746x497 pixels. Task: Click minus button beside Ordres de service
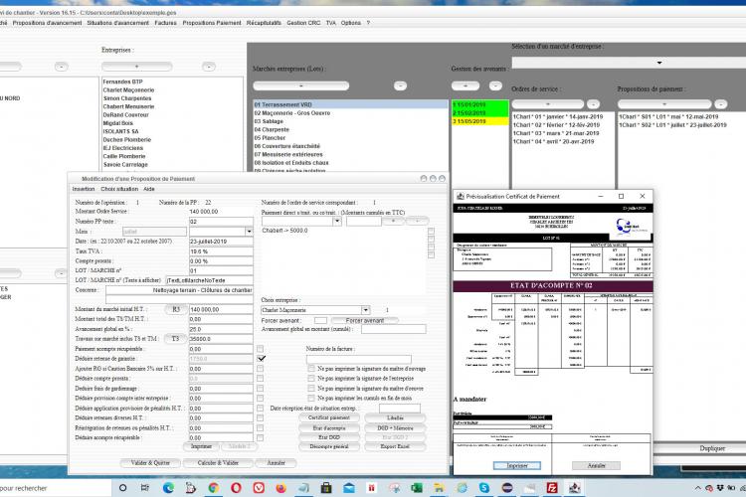pyautogui.click(x=593, y=103)
